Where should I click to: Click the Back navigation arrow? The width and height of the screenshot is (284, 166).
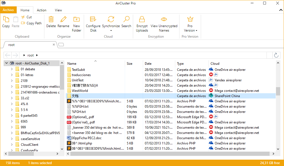[x=8, y=55]
